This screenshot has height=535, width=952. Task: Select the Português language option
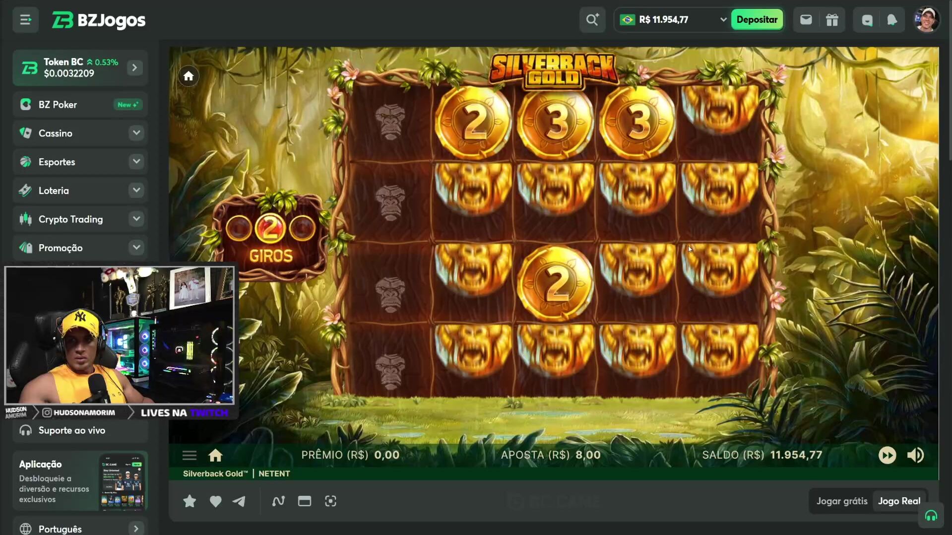click(x=60, y=529)
